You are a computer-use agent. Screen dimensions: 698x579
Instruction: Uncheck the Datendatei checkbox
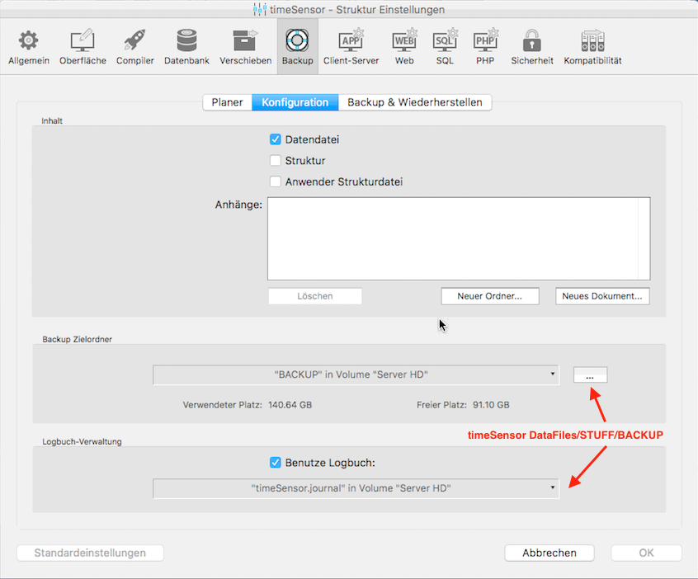pyautogui.click(x=275, y=139)
